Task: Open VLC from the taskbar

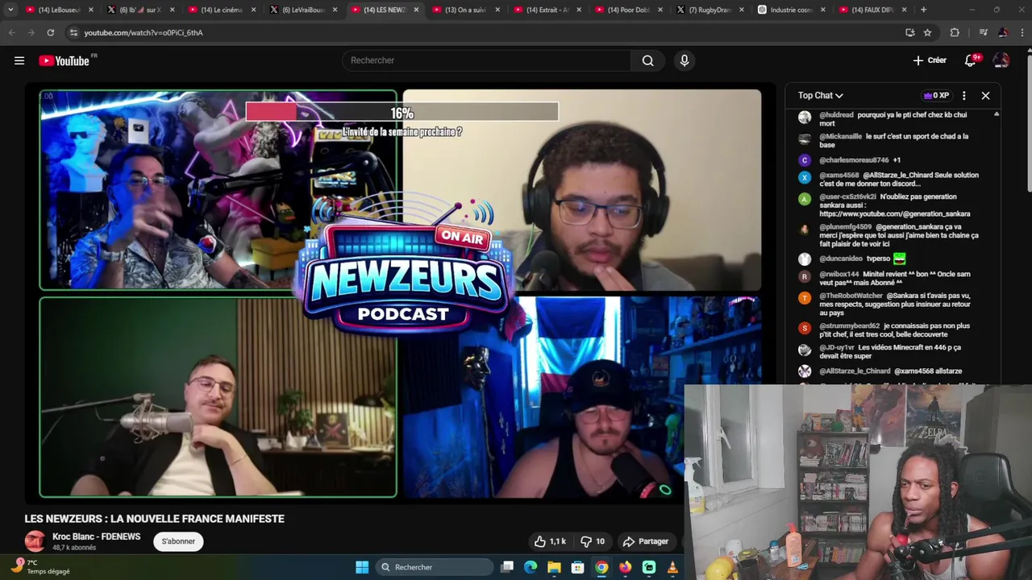Action: [x=672, y=567]
